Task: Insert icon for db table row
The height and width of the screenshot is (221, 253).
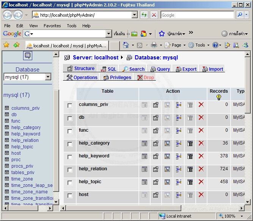Action: 179,118
